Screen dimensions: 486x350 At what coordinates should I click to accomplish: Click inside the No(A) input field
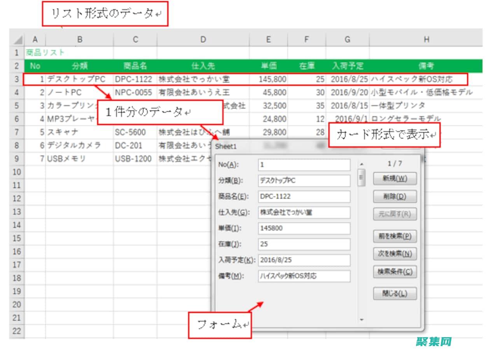point(304,165)
